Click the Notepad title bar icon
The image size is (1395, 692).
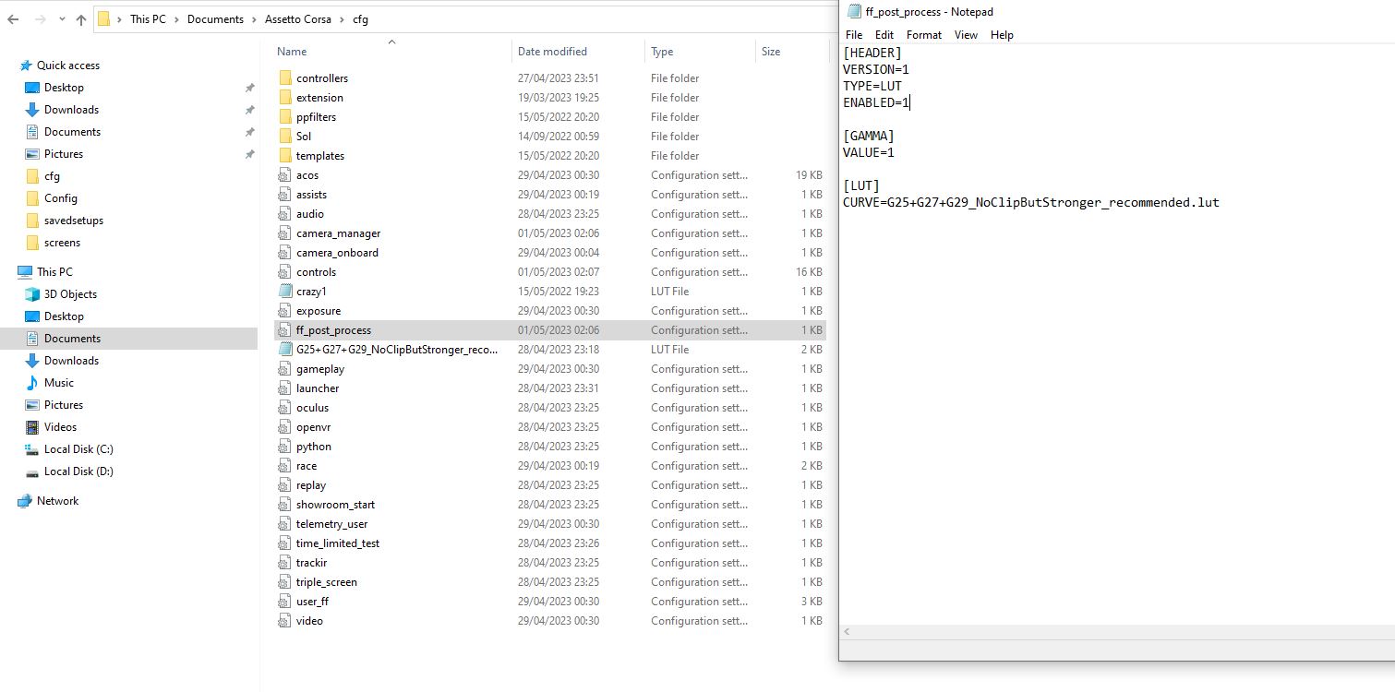[853, 12]
